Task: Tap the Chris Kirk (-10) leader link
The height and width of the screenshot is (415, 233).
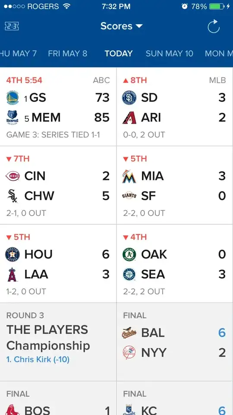Action: click(38, 359)
